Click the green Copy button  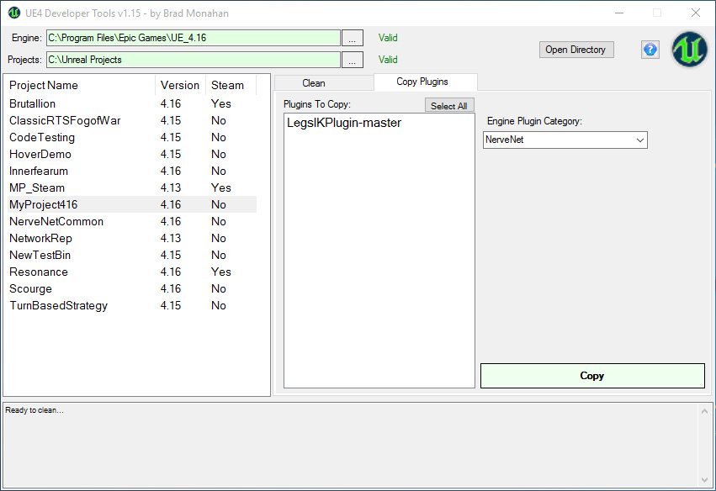[592, 376]
